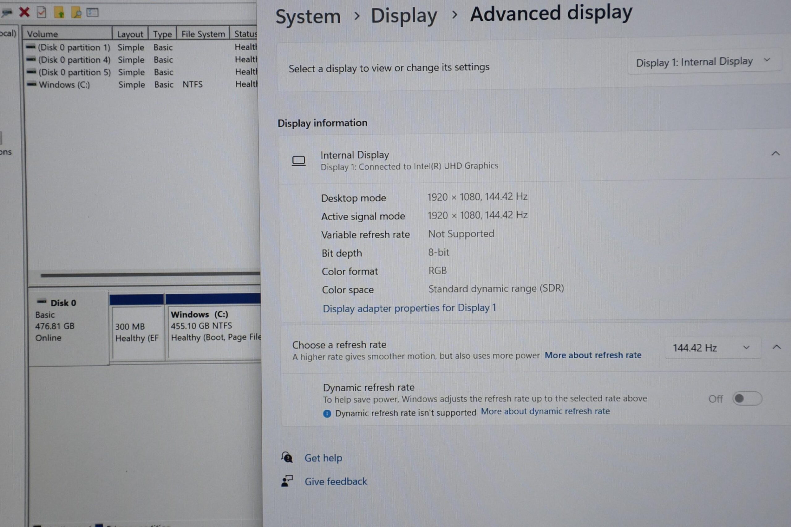The height and width of the screenshot is (527, 791).
Task: Click the "Online" status under Disk 0
Action: 49,338
